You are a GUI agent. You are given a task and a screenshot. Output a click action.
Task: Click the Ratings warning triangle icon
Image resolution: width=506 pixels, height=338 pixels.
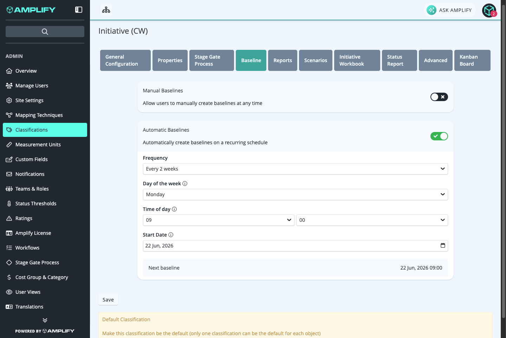click(x=9, y=218)
